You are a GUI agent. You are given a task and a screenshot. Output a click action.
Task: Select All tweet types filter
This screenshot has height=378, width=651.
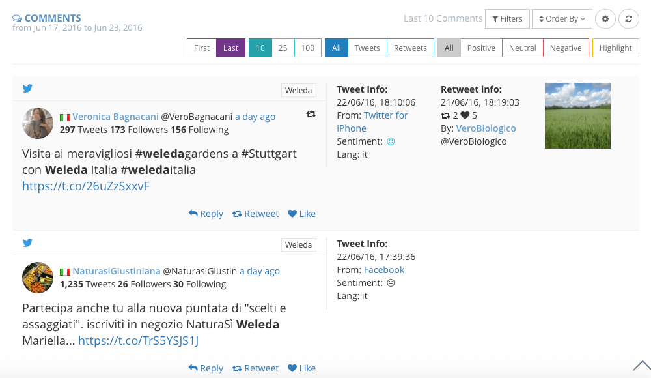click(337, 48)
